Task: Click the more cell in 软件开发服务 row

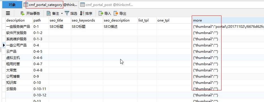Action: point(228,33)
